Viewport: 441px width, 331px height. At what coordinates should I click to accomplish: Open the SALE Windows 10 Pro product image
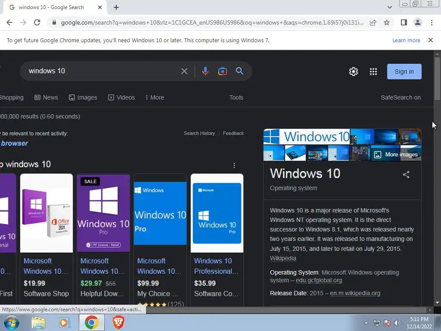pyautogui.click(x=103, y=213)
